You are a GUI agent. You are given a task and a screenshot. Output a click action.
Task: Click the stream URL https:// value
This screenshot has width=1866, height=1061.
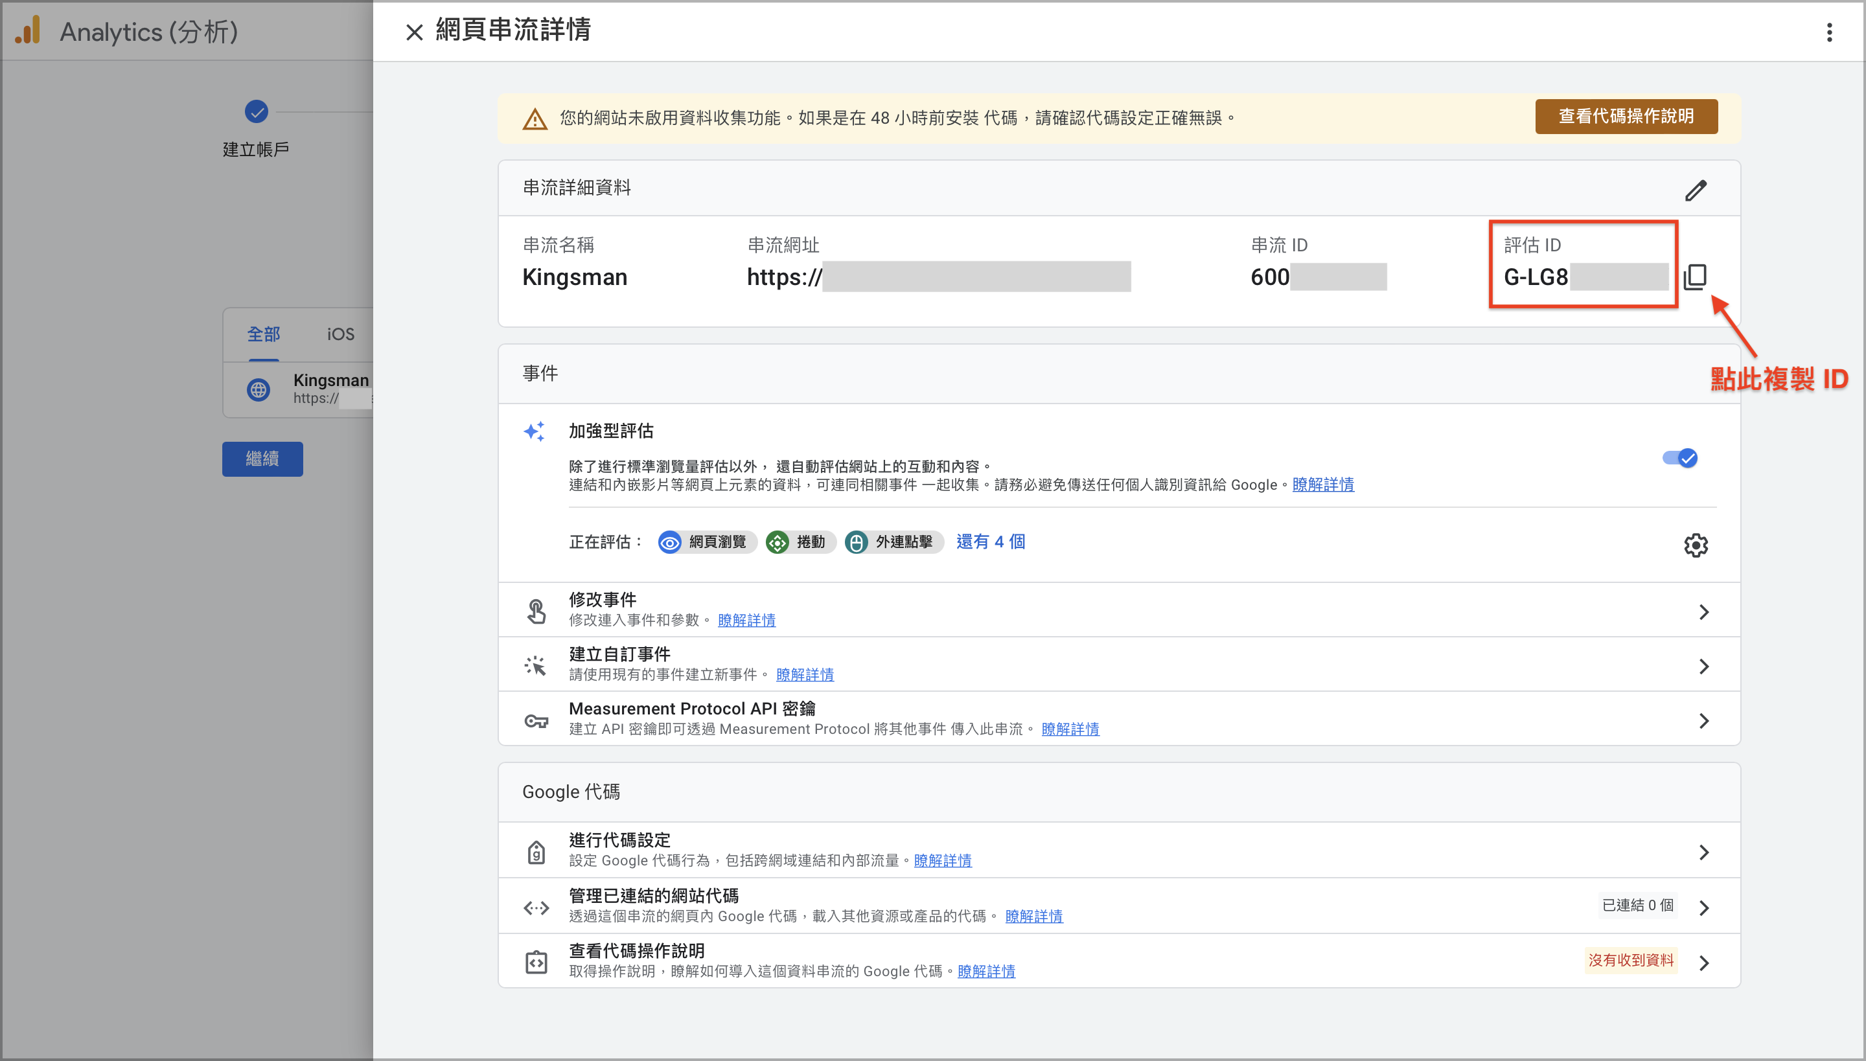tap(938, 277)
